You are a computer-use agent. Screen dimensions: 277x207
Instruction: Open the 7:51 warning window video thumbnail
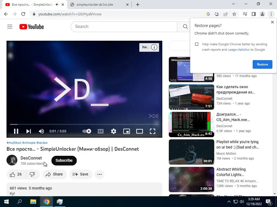(x=191, y=97)
